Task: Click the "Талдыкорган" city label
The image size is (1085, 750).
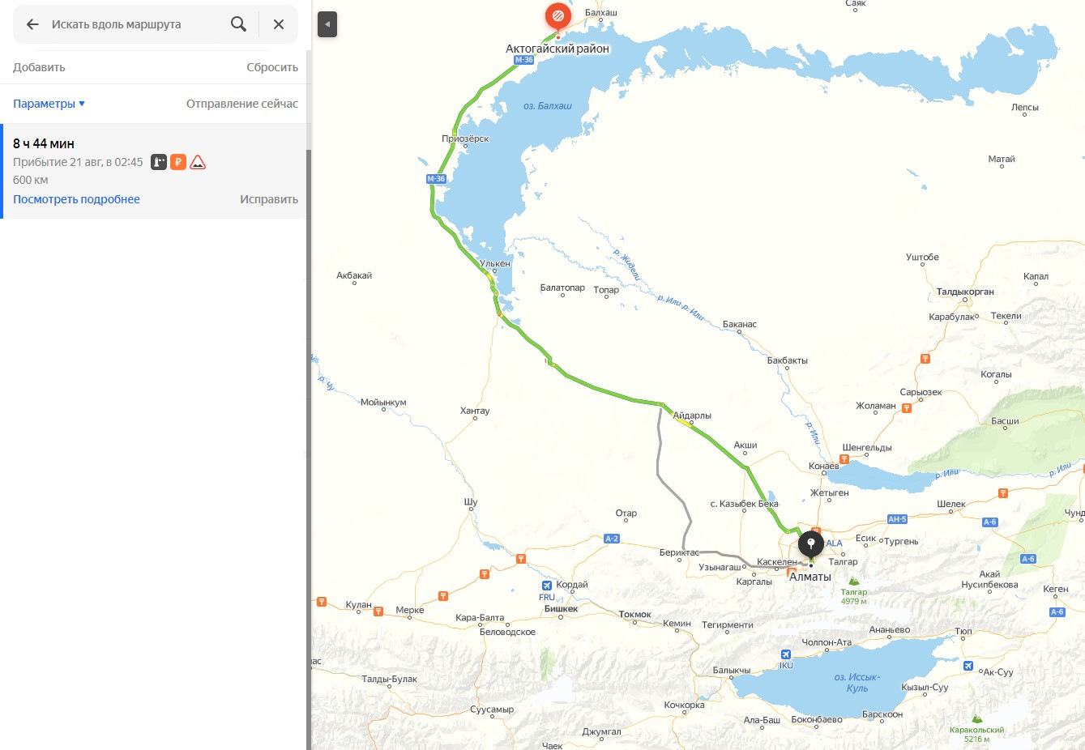Action: pos(965,292)
